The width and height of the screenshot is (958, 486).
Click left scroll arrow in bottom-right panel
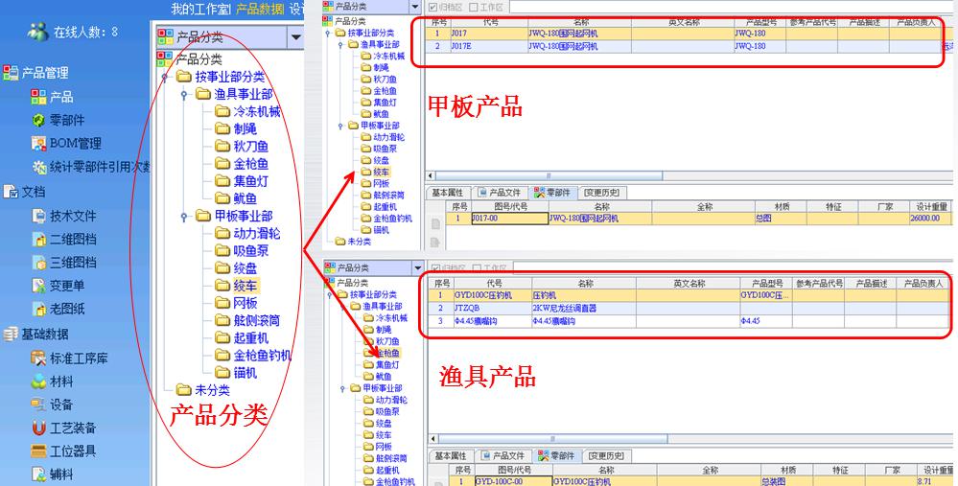[x=433, y=439]
